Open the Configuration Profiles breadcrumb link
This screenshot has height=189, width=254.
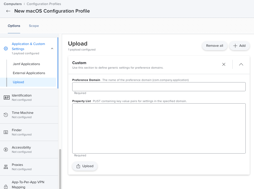(44, 4)
